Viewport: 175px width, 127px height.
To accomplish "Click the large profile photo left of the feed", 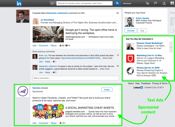I will click(23, 16).
